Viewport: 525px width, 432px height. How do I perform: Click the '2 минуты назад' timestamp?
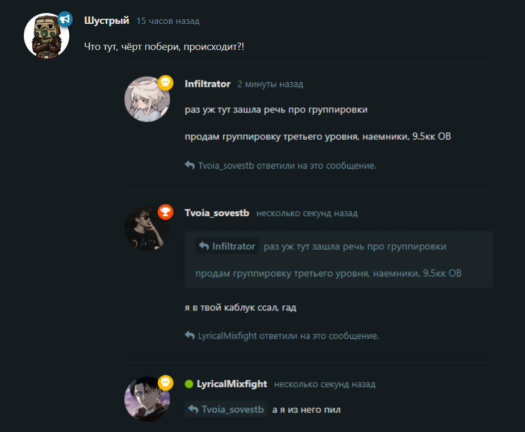[270, 84]
